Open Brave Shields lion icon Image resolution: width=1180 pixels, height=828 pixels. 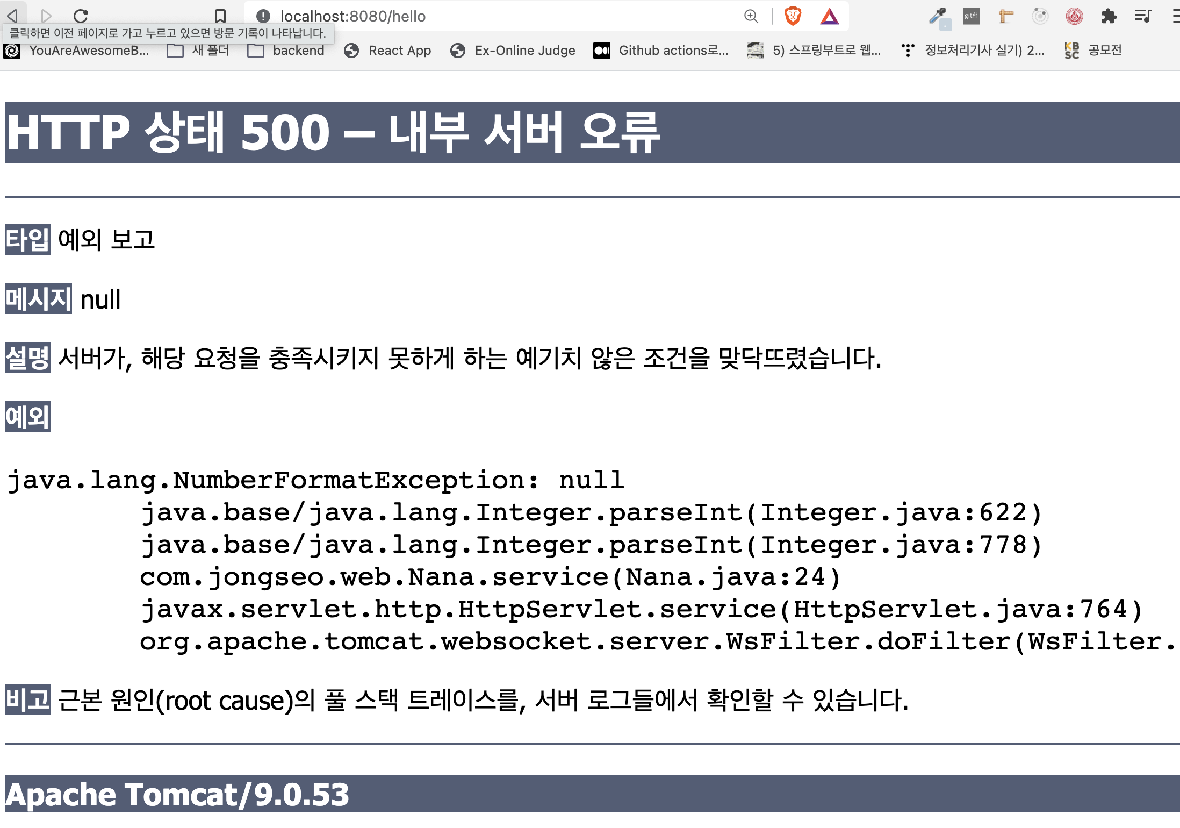tap(793, 16)
